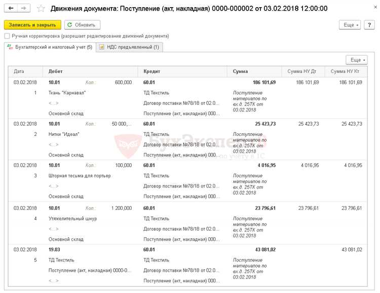Click quantity 1 200,000 in fourth row

click(122, 208)
